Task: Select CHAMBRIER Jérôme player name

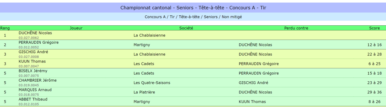Action: pyautogui.click(x=37, y=80)
